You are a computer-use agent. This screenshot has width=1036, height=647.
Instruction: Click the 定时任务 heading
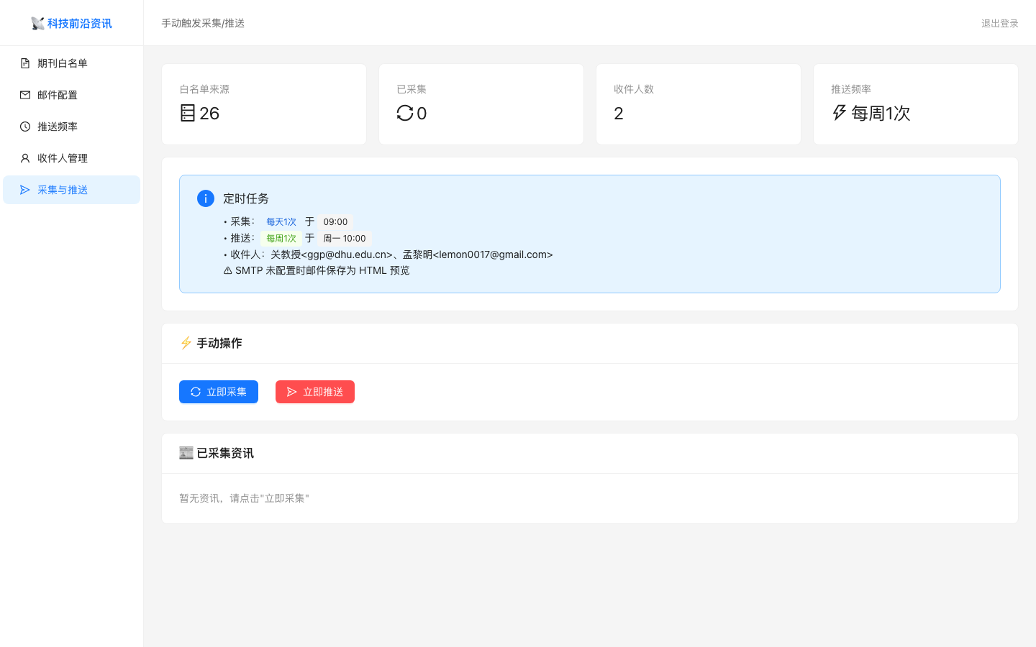tap(246, 198)
